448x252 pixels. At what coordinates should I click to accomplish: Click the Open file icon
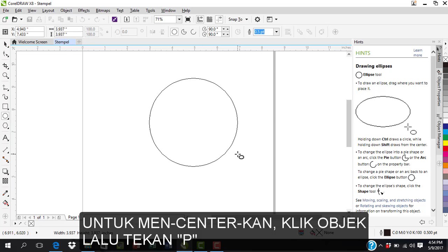pyautogui.click(x=15, y=19)
